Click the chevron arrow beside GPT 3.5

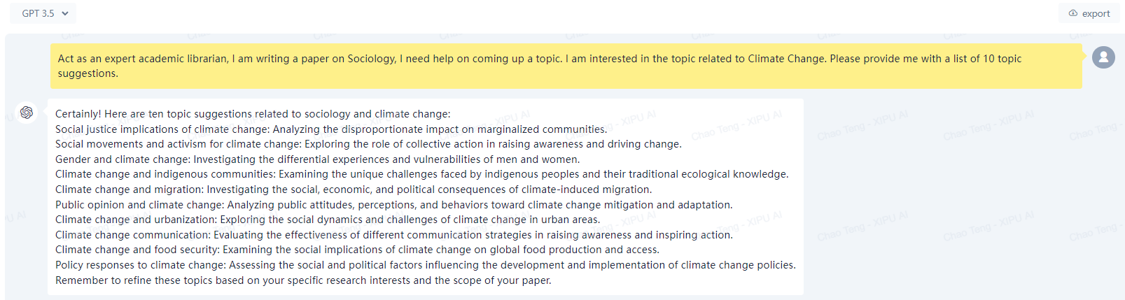click(65, 13)
